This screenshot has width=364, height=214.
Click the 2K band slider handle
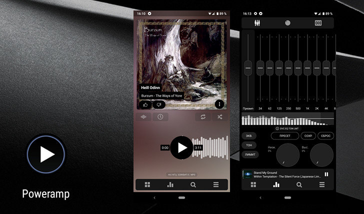(317, 68)
